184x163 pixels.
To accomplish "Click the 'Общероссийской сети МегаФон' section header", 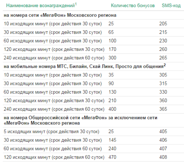I will (81, 120).
